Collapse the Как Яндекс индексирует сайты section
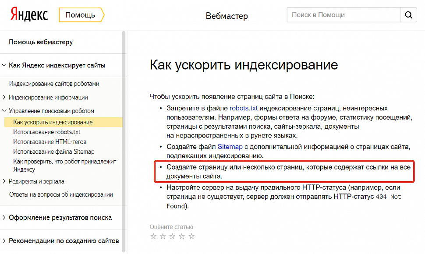425x254 pixels. tap(4, 66)
